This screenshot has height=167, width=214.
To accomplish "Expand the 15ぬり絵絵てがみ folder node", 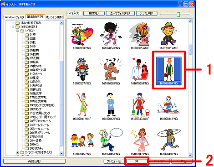I will [x=13, y=23].
